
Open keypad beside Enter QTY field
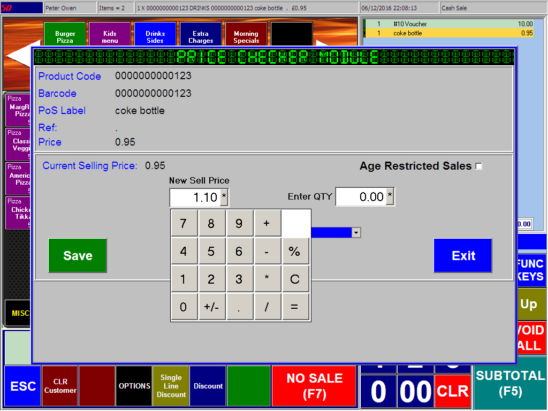coord(390,197)
